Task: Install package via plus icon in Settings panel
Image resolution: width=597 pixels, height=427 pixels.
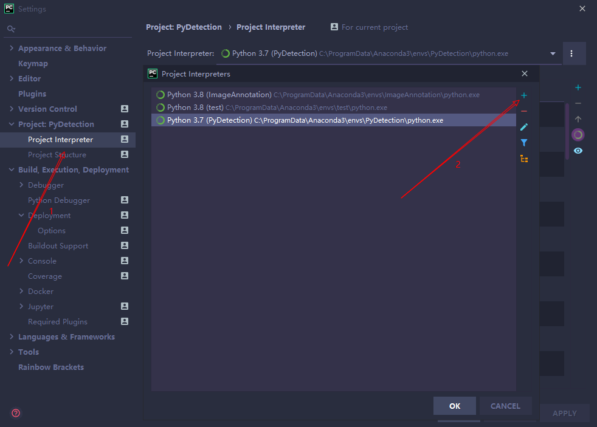Action: (578, 88)
